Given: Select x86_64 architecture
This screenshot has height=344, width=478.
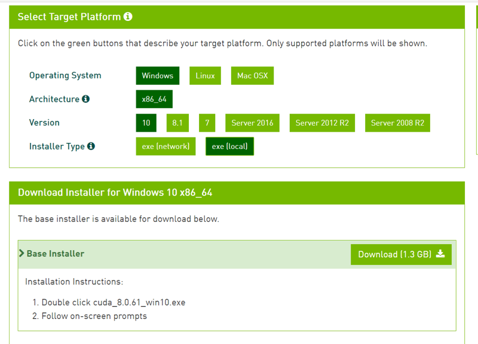Looking at the screenshot, I should pos(154,99).
